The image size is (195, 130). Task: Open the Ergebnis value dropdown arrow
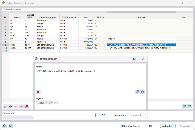46,103
